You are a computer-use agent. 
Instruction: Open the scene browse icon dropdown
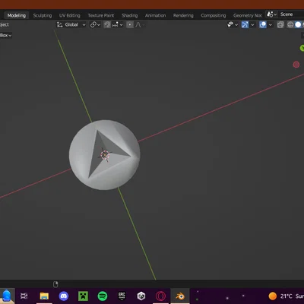(x=271, y=14)
